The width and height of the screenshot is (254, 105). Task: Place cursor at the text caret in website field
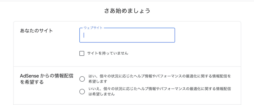[84, 35]
